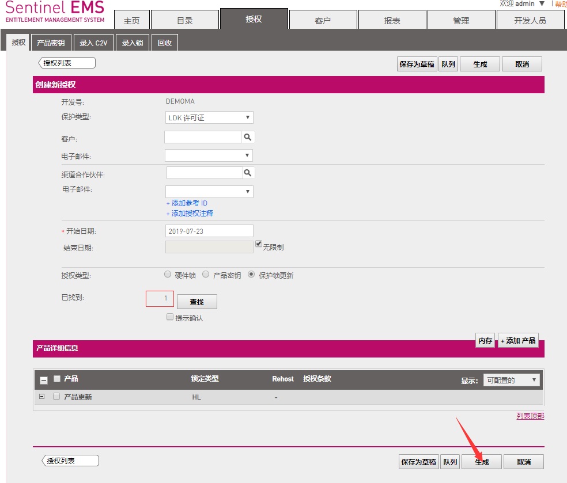The width and height of the screenshot is (567, 483).
Task: Click the bottom 生成 button
Action: tap(482, 462)
